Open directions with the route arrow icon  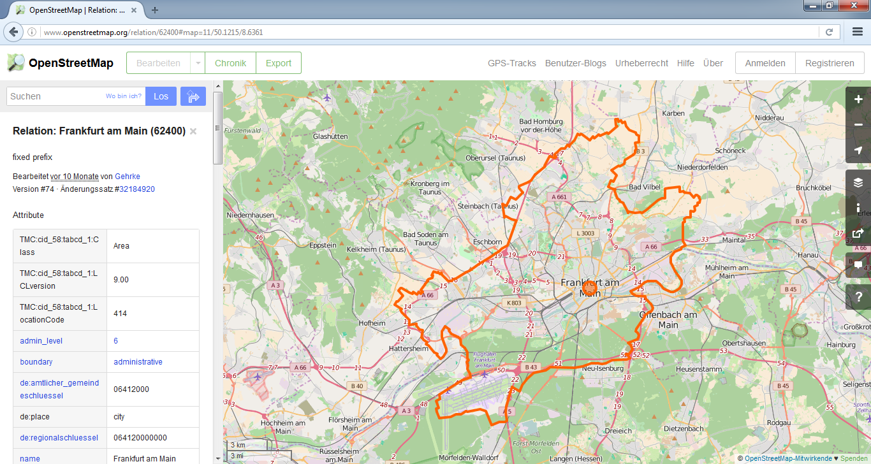tap(193, 96)
